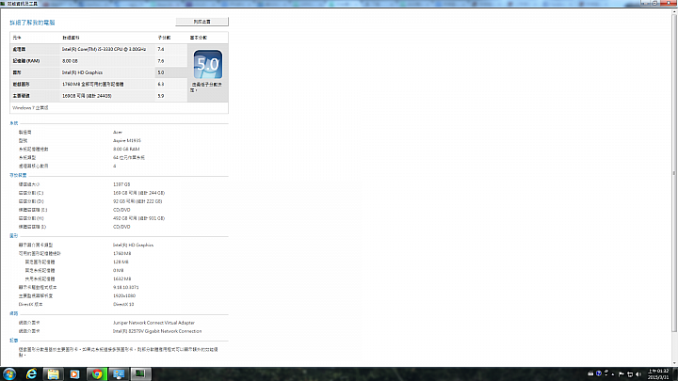Click the print this page button
This screenshot has width=678, height=381.
[202, 22]
